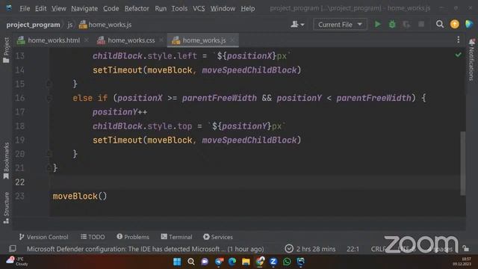Click the editor vertical scrollbar thumb

tap(463, 163)
